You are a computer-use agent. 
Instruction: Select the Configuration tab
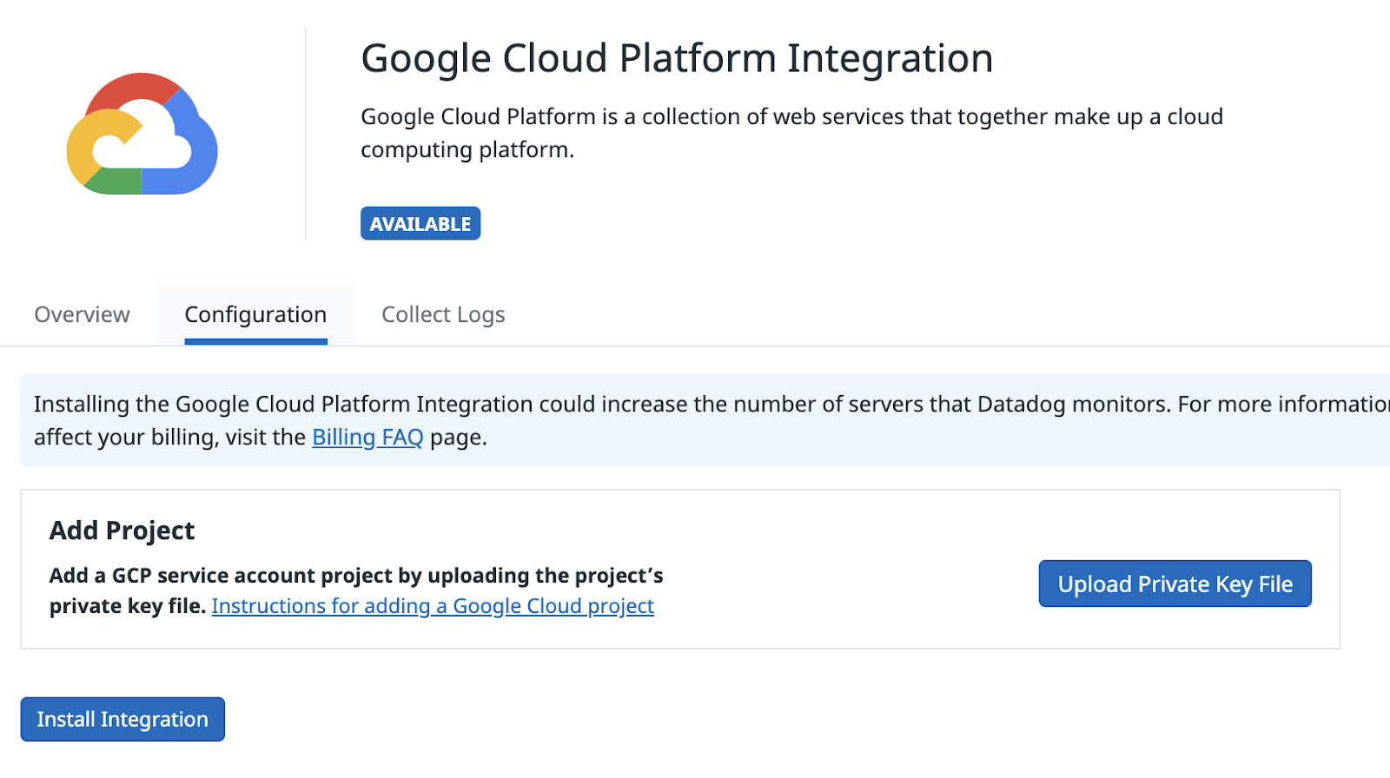coord(255,314)
